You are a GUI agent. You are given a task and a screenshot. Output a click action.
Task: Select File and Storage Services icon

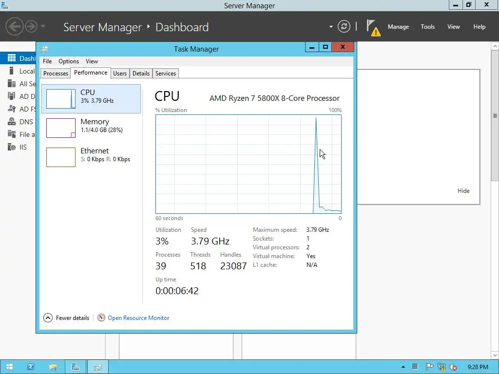pyautogui.click(x=12, y=134)
